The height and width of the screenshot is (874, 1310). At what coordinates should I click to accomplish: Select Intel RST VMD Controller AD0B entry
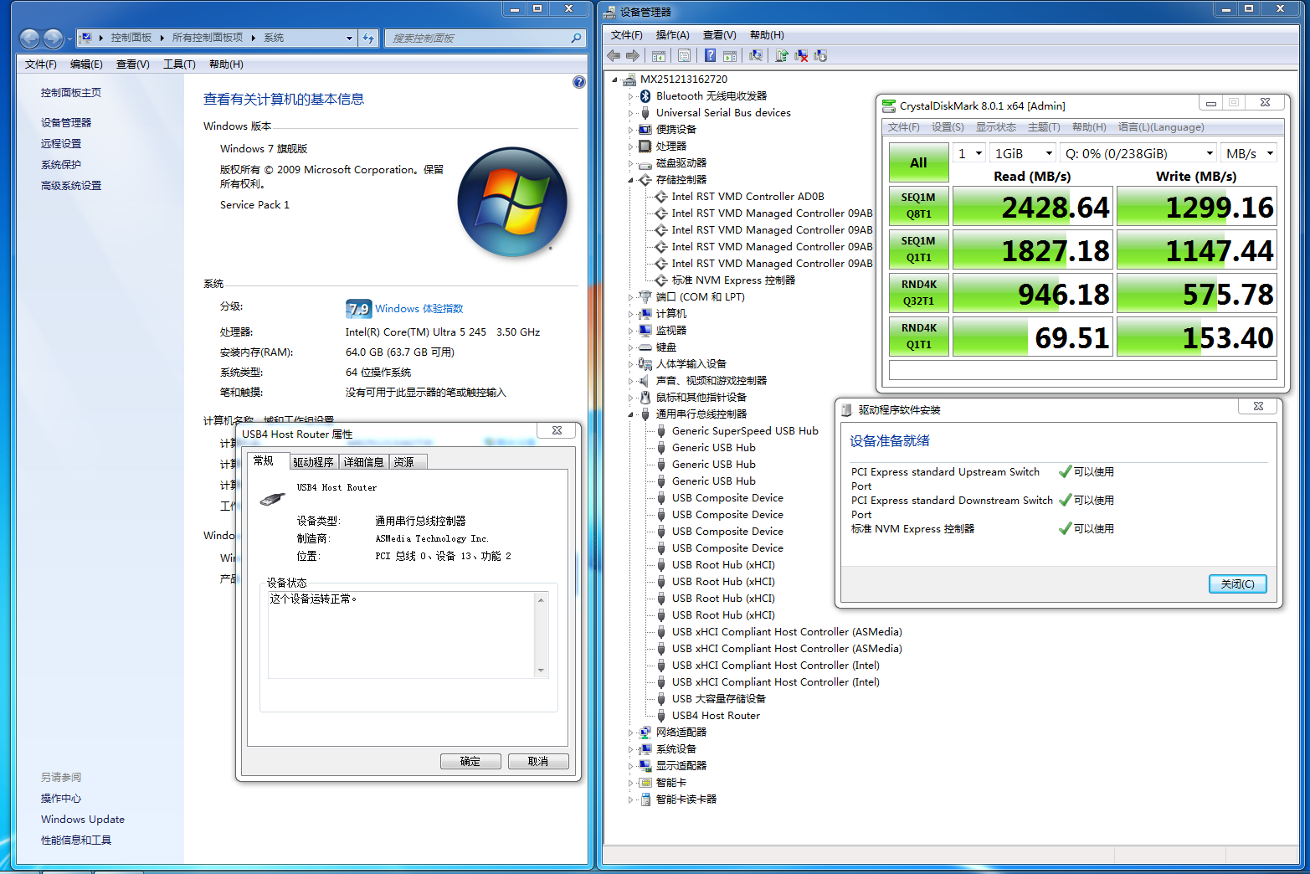(x=747, y=197)
